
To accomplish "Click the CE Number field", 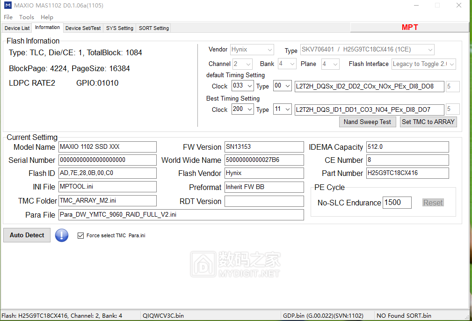I will (407, 160).
